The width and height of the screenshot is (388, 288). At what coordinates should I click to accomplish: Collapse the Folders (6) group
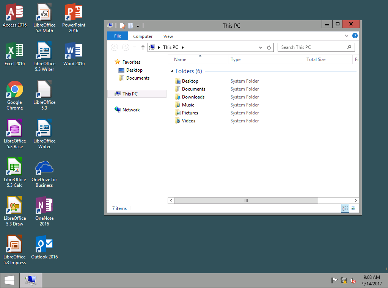[x=173, y=71]
